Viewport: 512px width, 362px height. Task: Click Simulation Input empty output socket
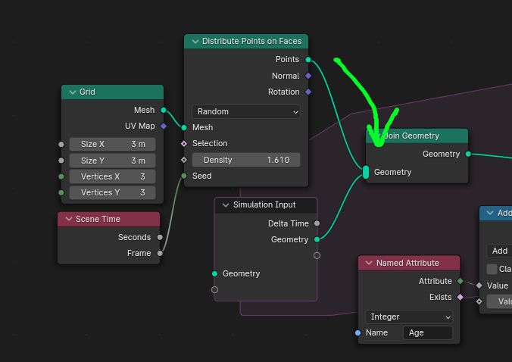click(317, 255)
